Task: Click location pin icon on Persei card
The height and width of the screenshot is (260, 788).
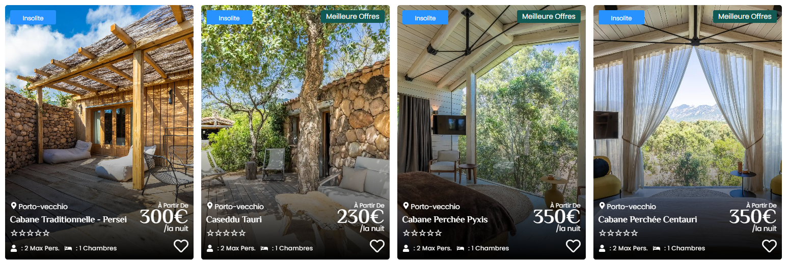Action: coord(14,206)
